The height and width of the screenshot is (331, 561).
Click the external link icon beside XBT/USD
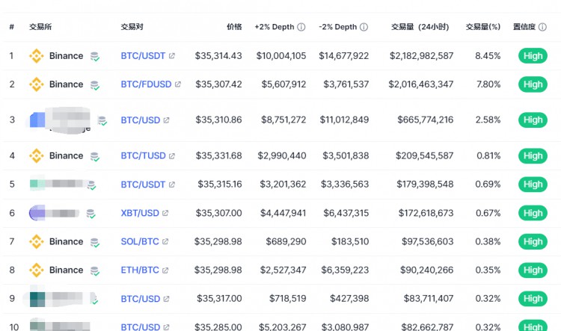point(165,213)
